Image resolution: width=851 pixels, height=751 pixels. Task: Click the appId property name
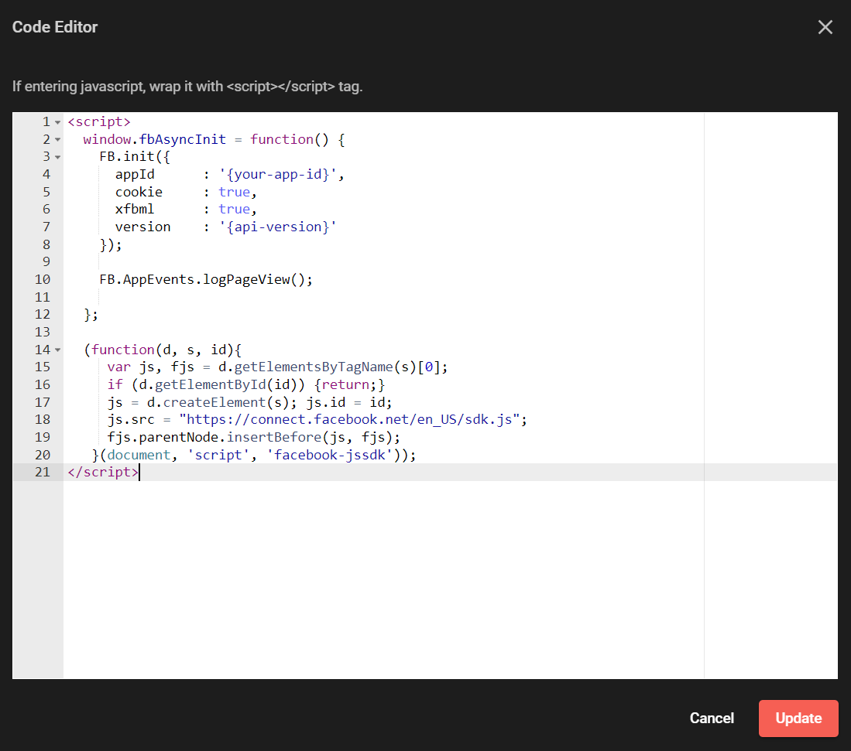point(135,174)
